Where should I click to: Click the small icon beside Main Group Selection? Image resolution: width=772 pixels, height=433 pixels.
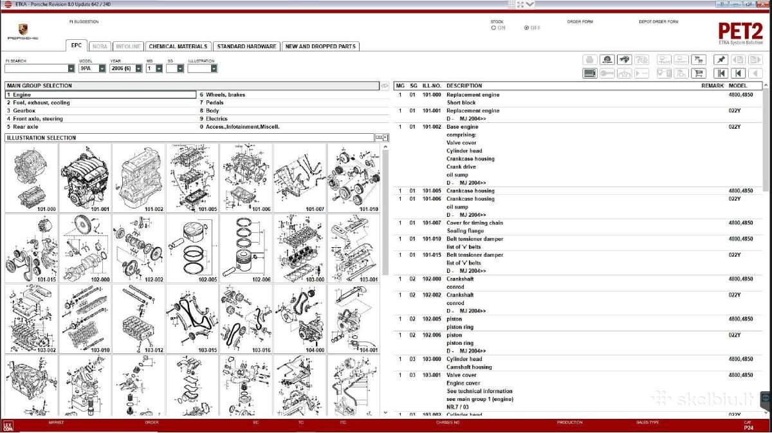coord(385,85)
